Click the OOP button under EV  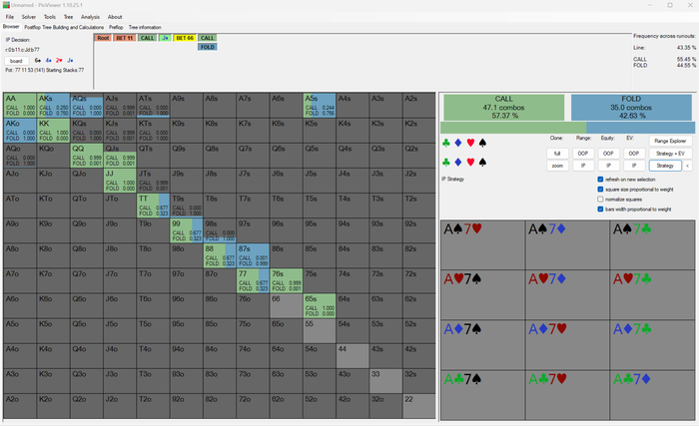click(x=633, y=154)
